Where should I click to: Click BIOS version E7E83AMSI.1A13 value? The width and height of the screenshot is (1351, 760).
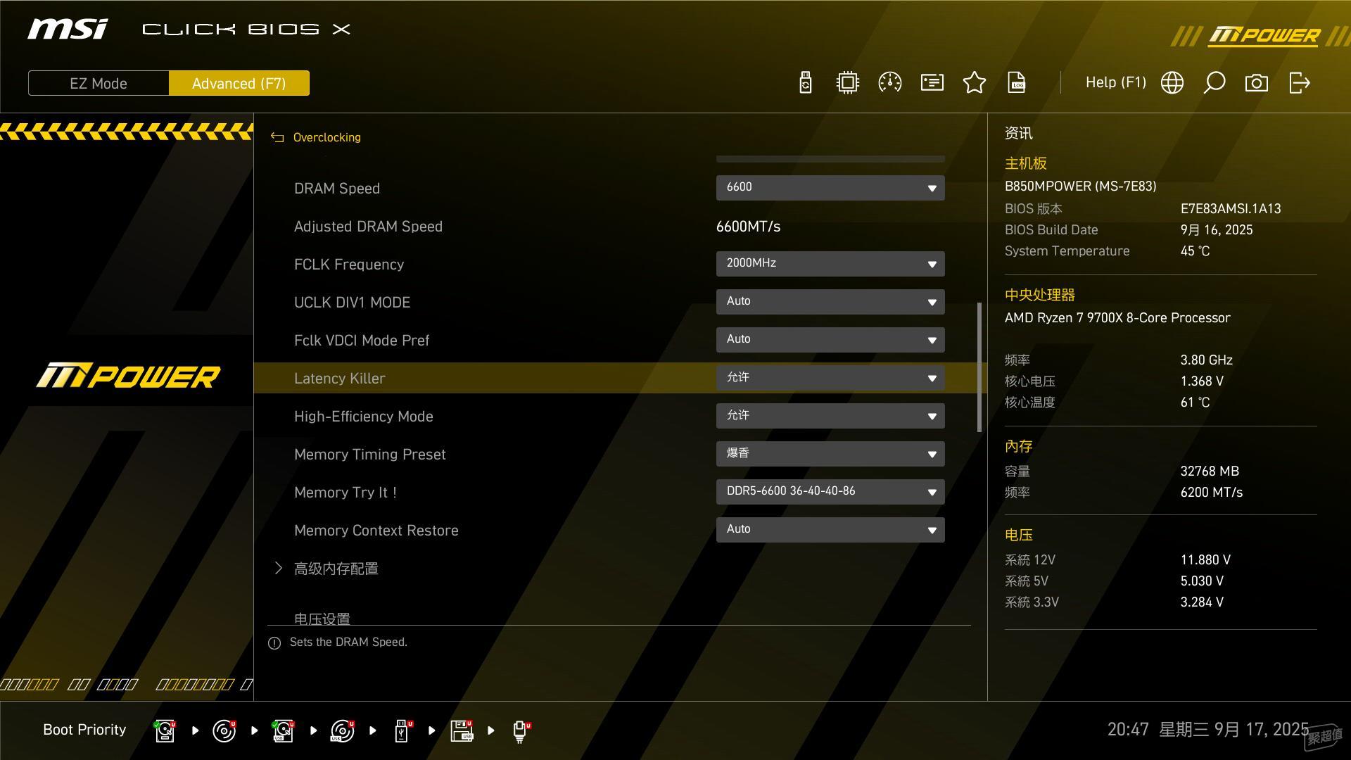click(x=1231, y=209)
